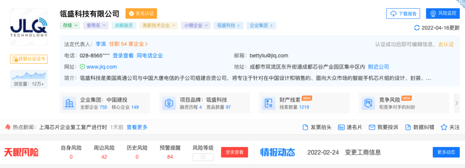Visit website www.jlq.com

(102, 67)
